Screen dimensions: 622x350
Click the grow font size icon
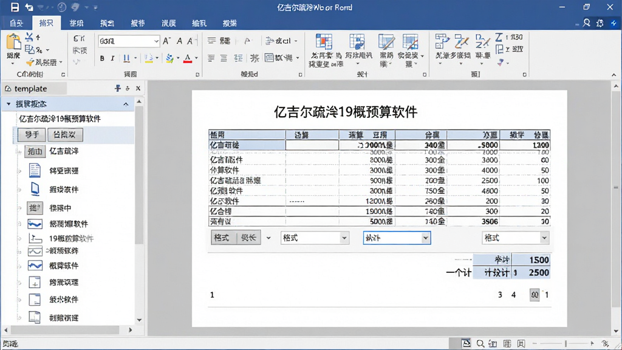pos(166,41)
